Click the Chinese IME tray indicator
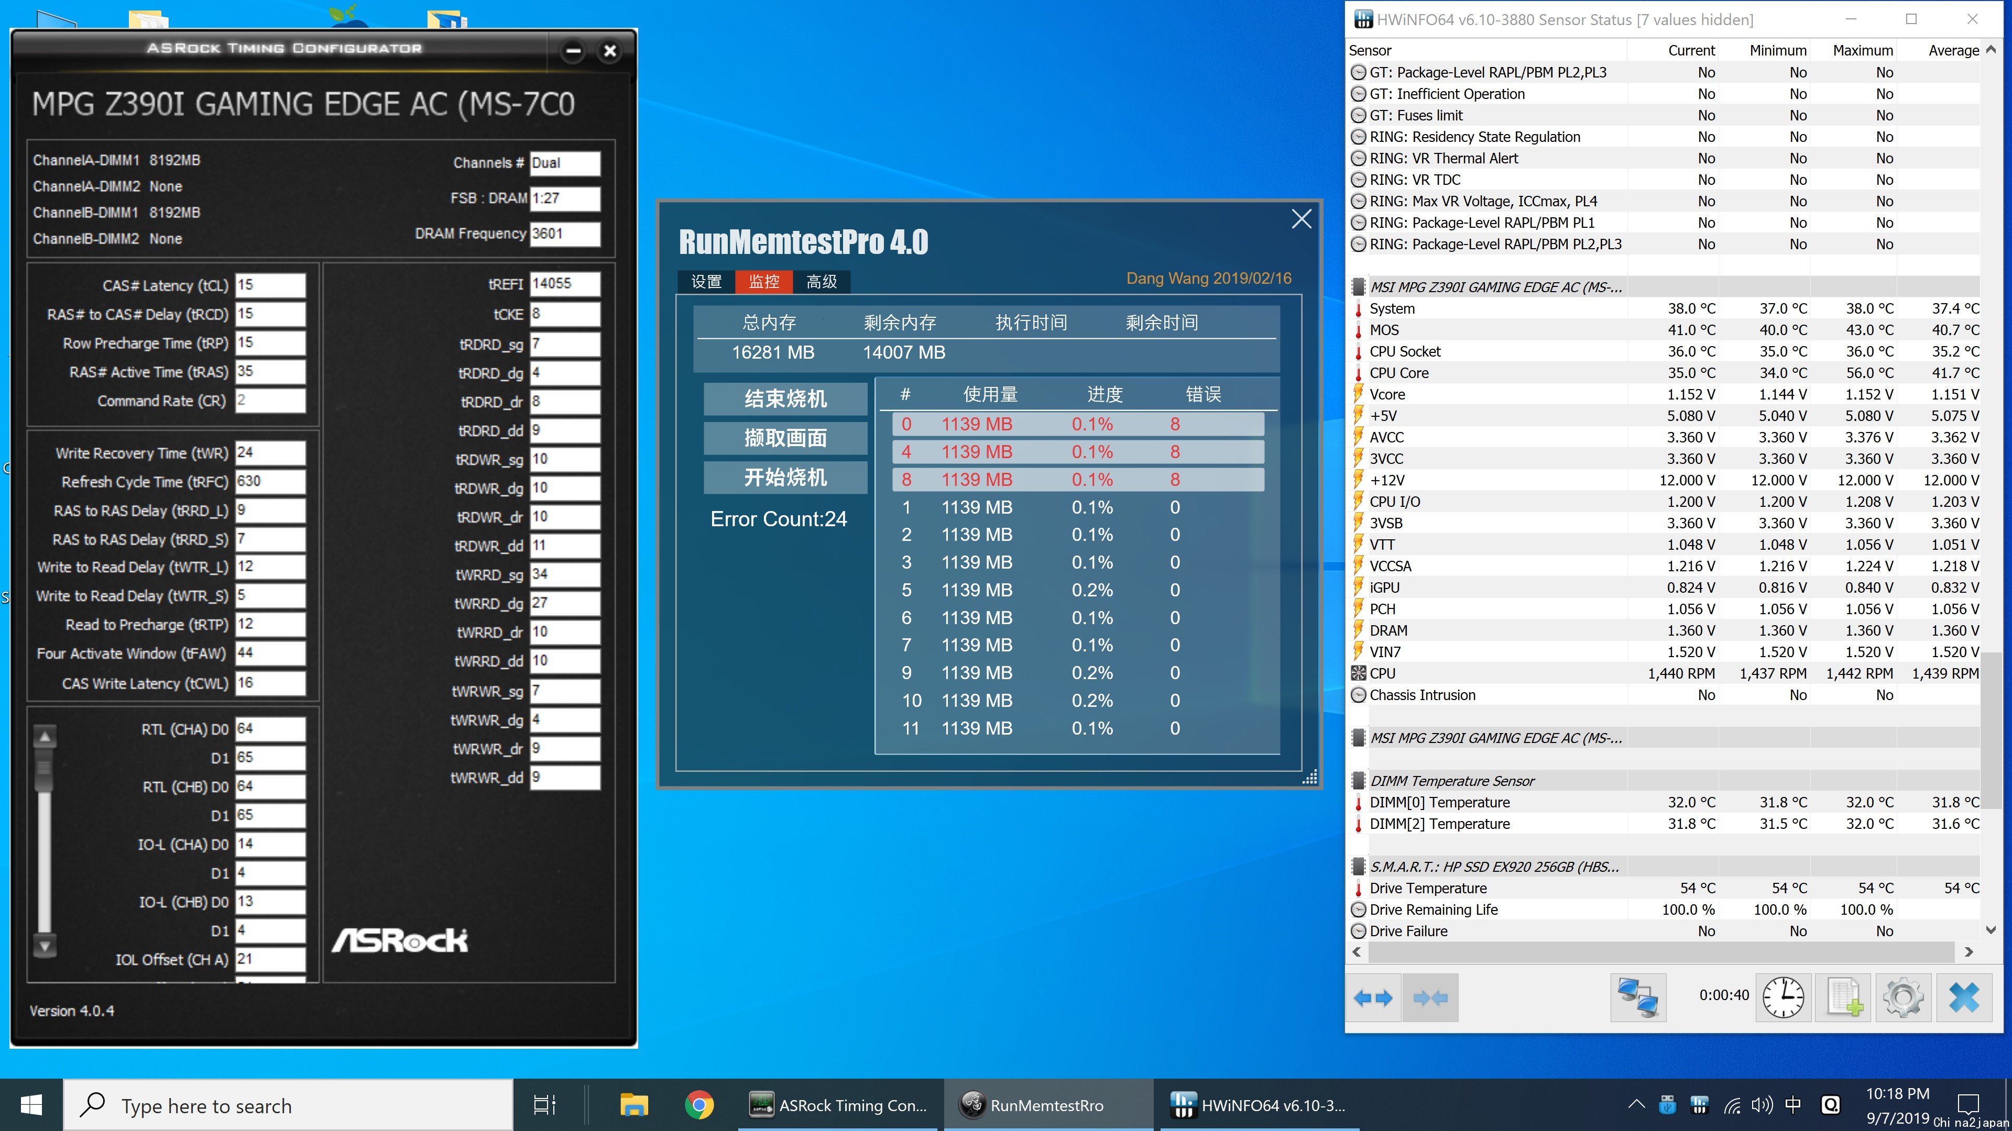Image resolution: width=2012 pixels, height=1131 pixels. tap(1794, 1104)
